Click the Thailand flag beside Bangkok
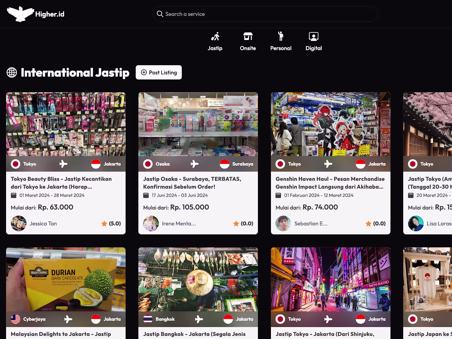This screenshot has height=339, width=452. 148,319
